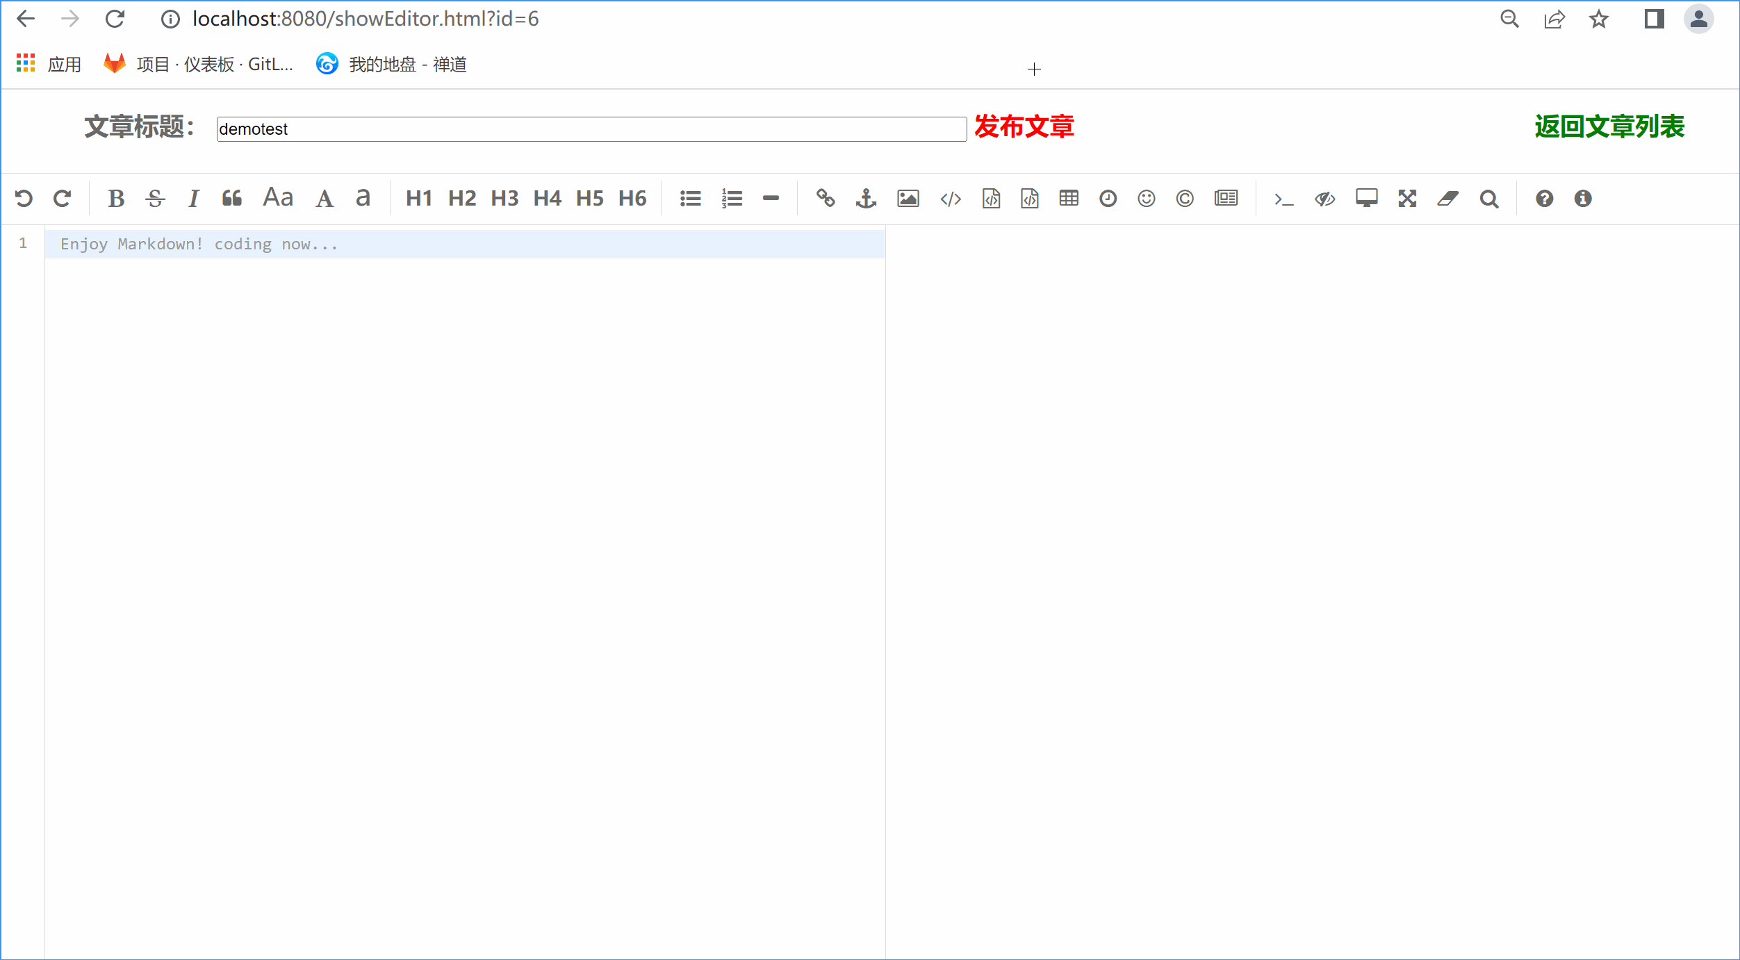The image size is (1740, 960).
Task: Insert a table using the table icon
Action: coord(1069,198)
